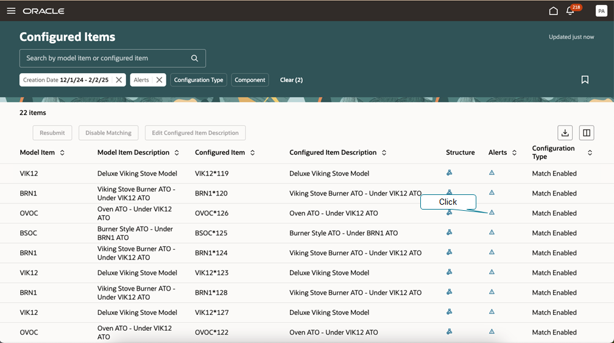
Task: Open the manage columns icon
Action: pos(587,133)
